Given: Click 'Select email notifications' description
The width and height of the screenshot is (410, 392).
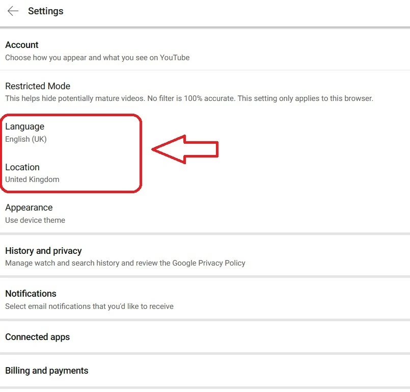Looking at the screenshot, I should coord(89,306).
